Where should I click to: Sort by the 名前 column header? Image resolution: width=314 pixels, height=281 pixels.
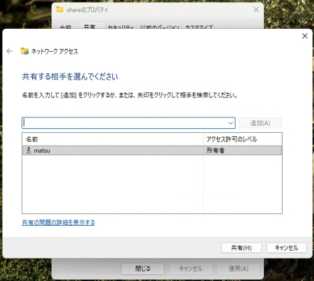112,139
